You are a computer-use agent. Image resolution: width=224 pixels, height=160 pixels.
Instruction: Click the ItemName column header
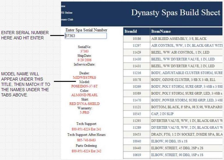pyautogui.click(x=186, y=31)
